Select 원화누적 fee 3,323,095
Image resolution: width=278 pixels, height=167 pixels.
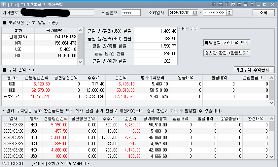point(95,96)
